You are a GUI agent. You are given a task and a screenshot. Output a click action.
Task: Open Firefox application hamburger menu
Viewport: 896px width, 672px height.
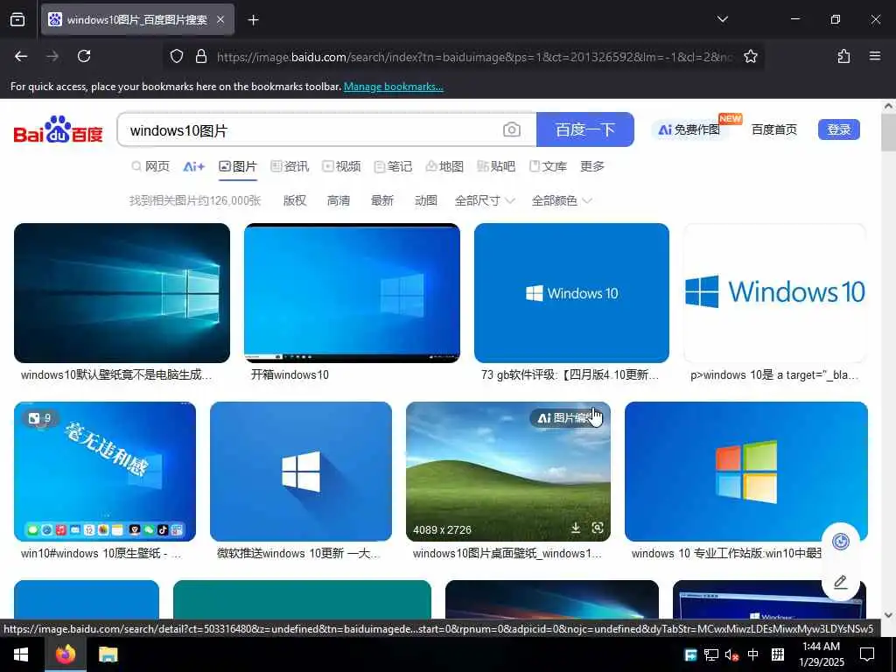point(874,56)
